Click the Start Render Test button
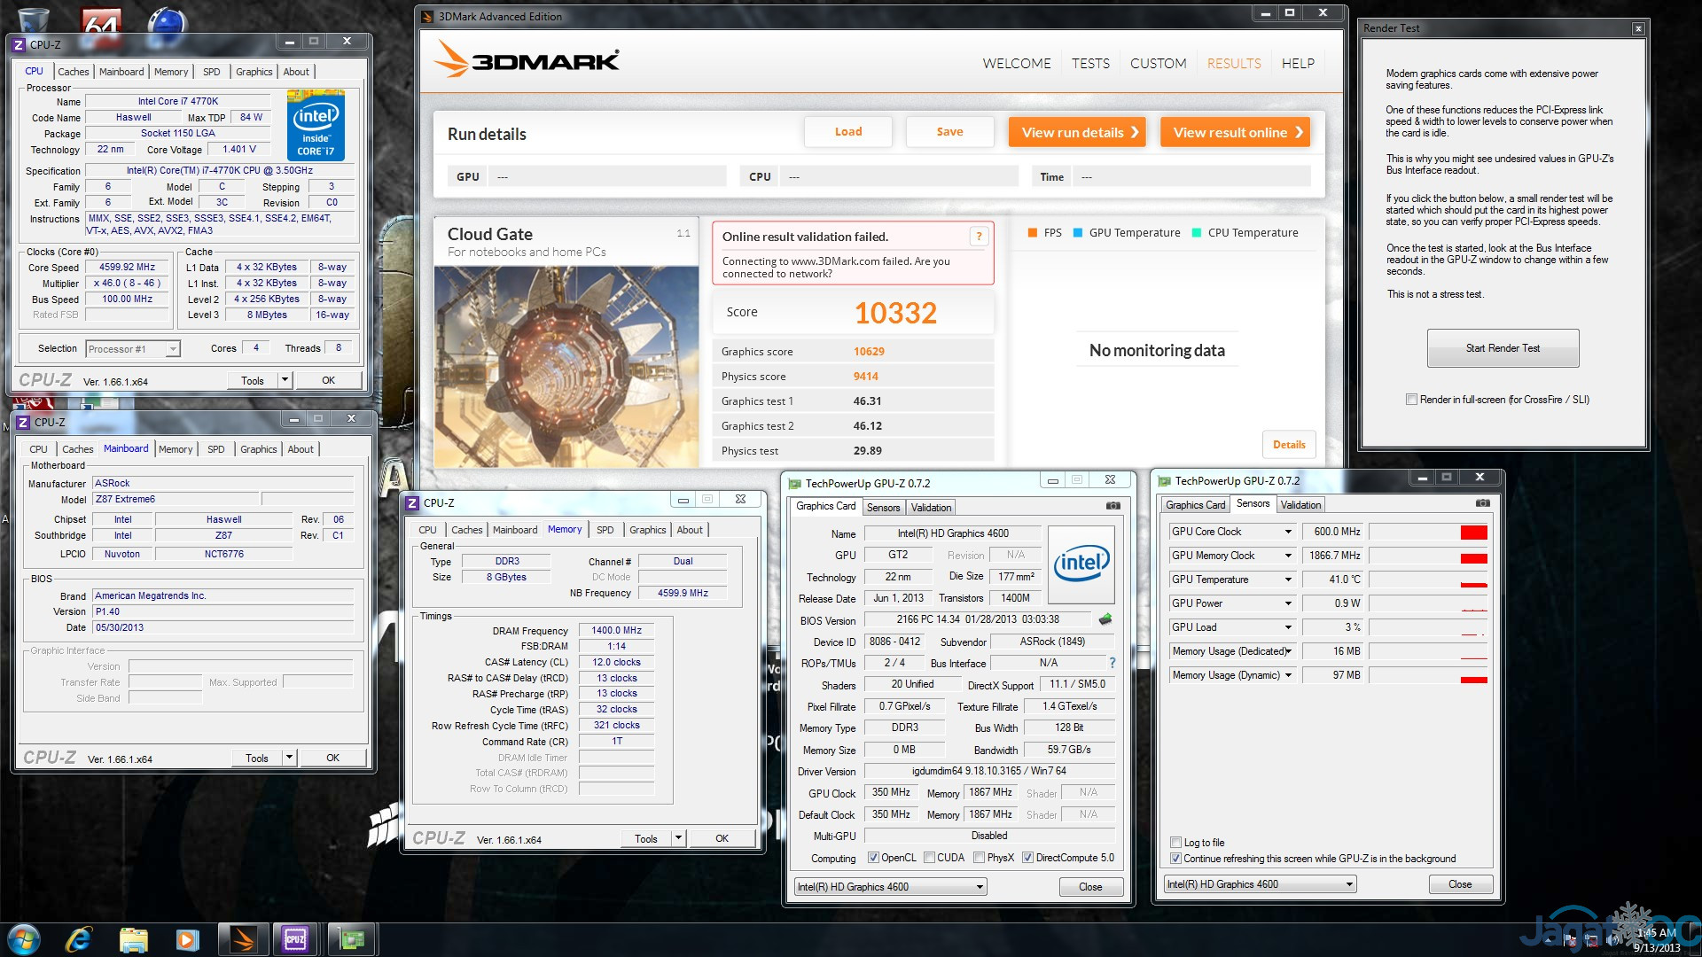1702x957 pixels. pyautogui.click(x=1503, y=348)
